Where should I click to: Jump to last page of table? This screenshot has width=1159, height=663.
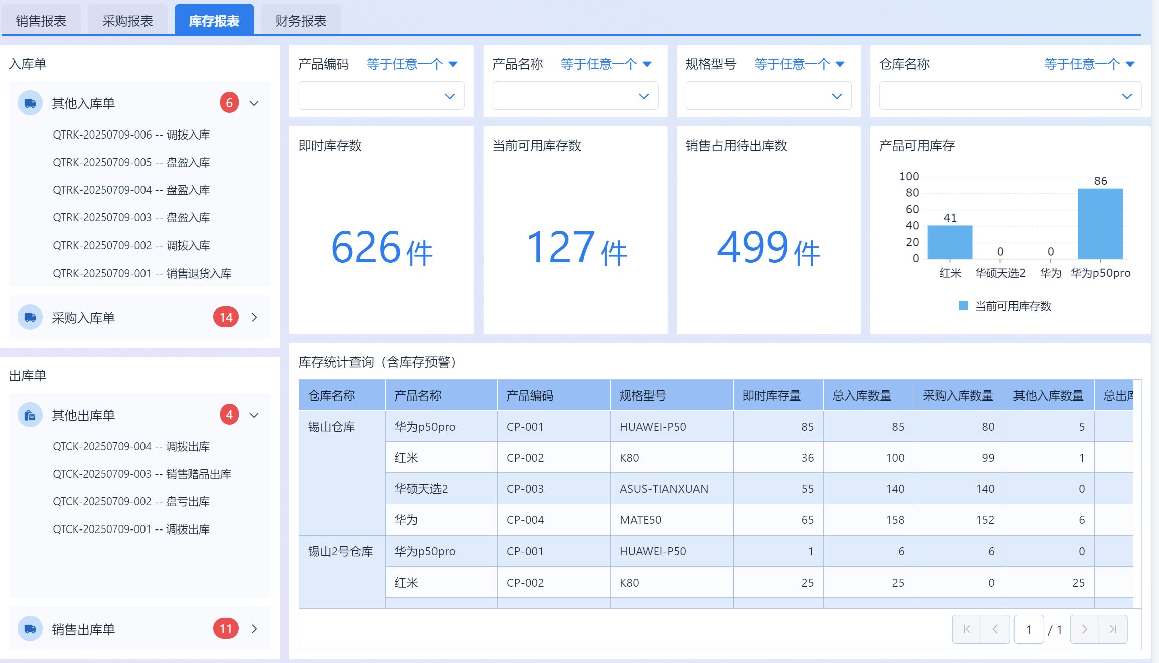click(1113, 629)
